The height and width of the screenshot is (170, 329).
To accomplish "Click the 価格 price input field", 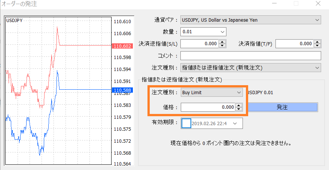I will (208, 107).
